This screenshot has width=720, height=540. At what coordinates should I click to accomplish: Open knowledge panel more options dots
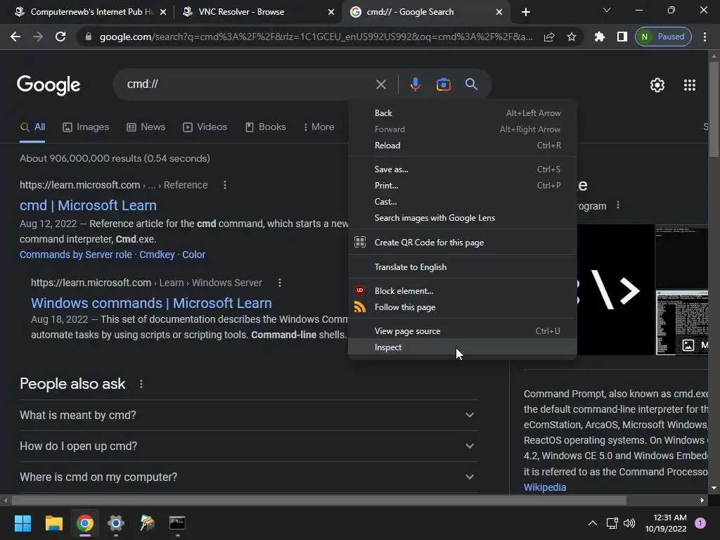click(618, 205)
